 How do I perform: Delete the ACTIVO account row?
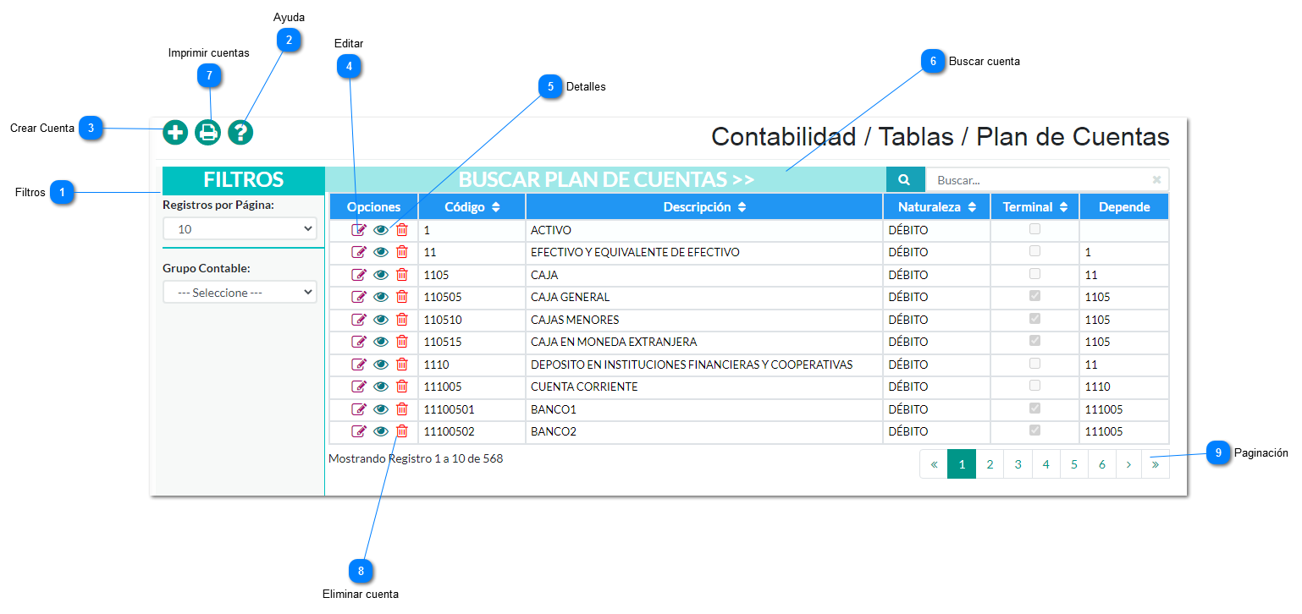tap(402, 229)
